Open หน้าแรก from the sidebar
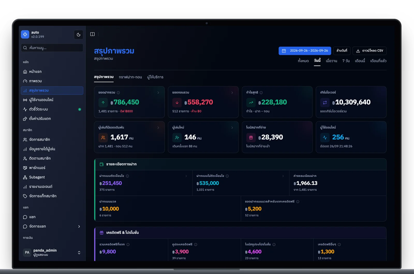 [x=52, y=71]
